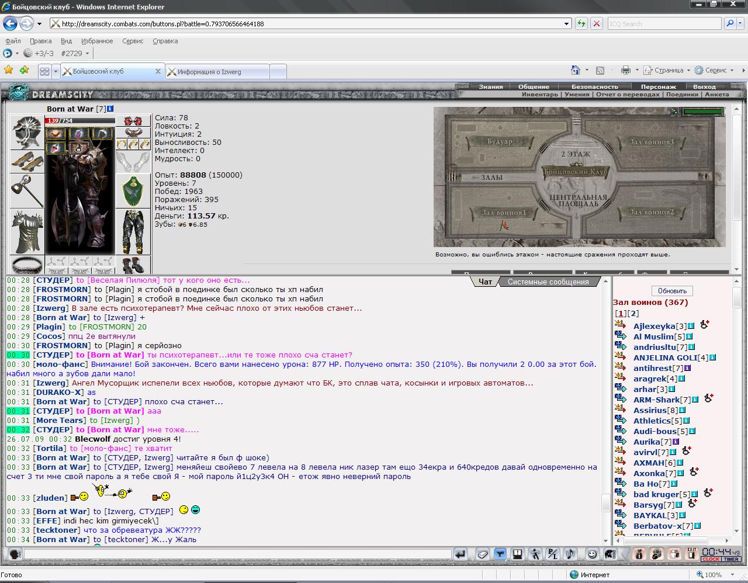The height and width of the screenshot is (583, 748).
Task: Click the send message arrow icon
Action: (x=460, y=554)
